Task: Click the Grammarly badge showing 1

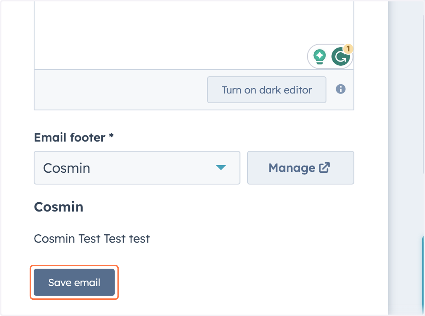Action: [x=348, y=48]
